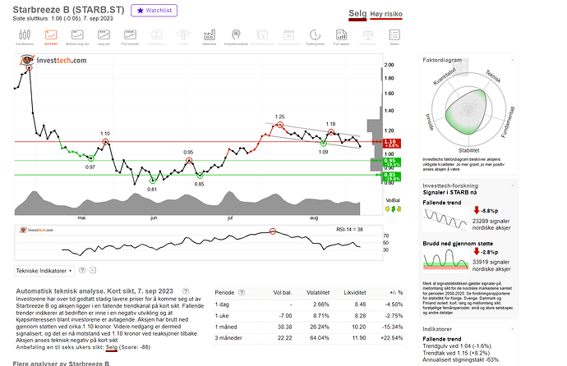Screen dimensions: 567x366
Task: Click the Likviditet column header
Action: 355,292
